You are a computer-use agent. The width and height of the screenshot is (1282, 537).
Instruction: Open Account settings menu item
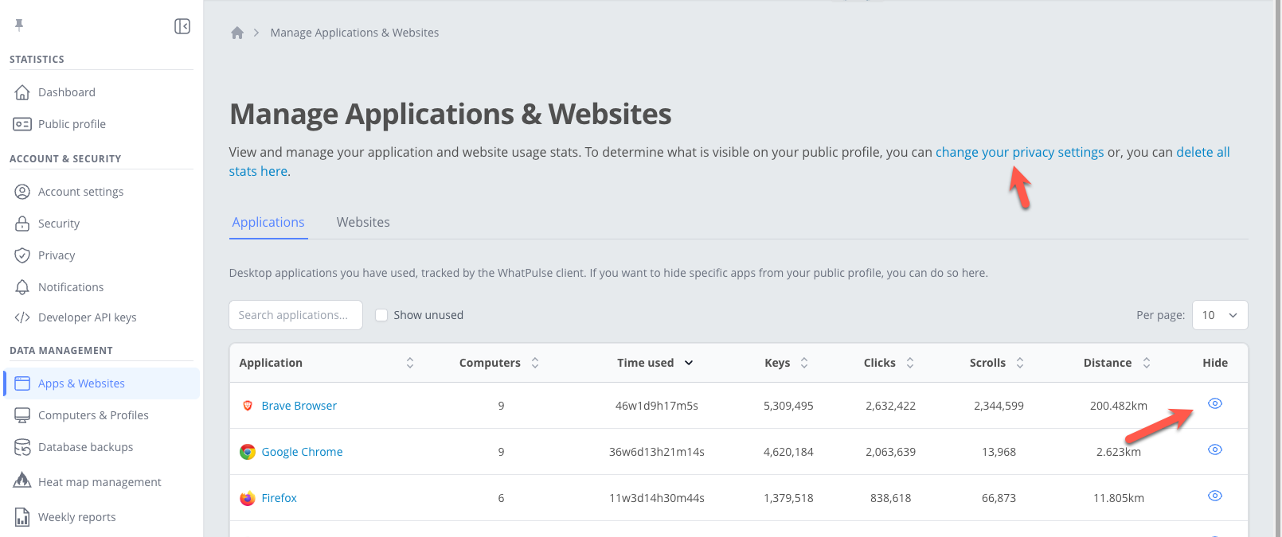(80, 192)
